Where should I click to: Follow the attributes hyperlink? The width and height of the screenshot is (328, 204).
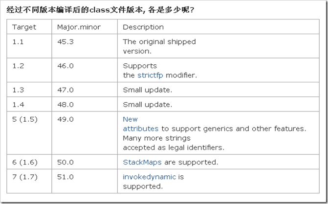(140, 129)
